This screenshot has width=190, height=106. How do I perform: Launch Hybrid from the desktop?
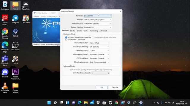click(15, 60)
